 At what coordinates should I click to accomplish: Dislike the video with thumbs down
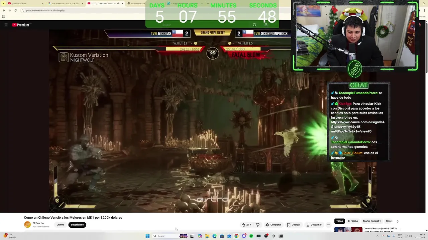coord(257,225)
